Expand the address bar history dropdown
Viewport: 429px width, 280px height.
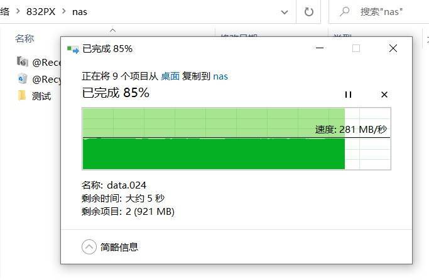[285, 12]
